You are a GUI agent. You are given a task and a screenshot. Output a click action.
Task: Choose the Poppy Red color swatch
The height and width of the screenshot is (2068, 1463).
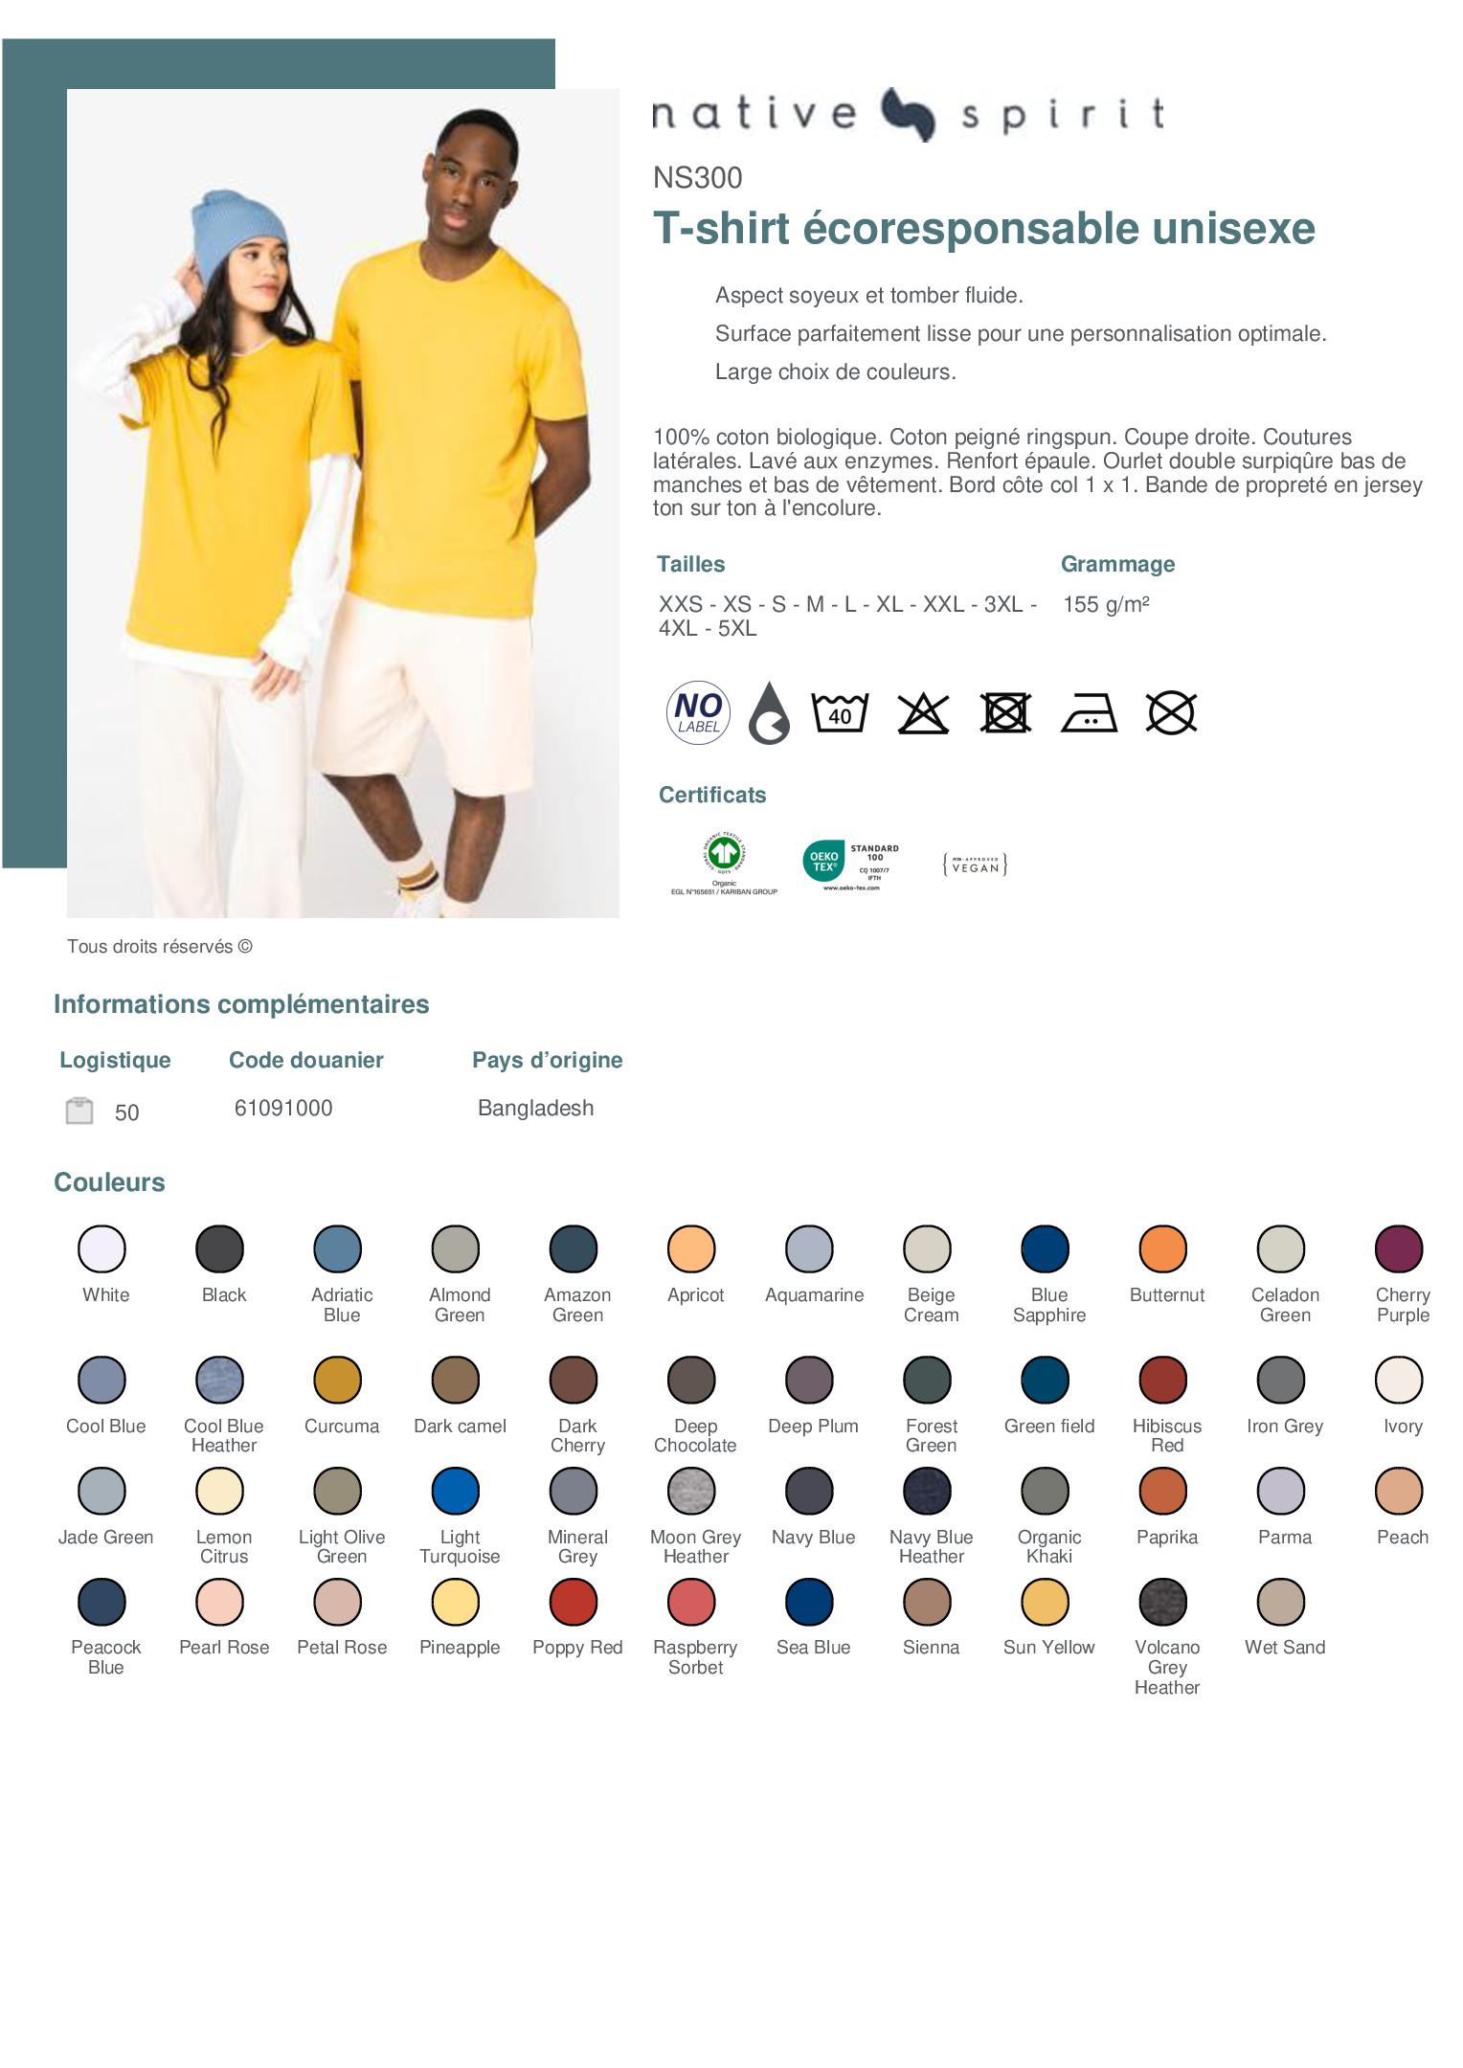[574, 1602]
